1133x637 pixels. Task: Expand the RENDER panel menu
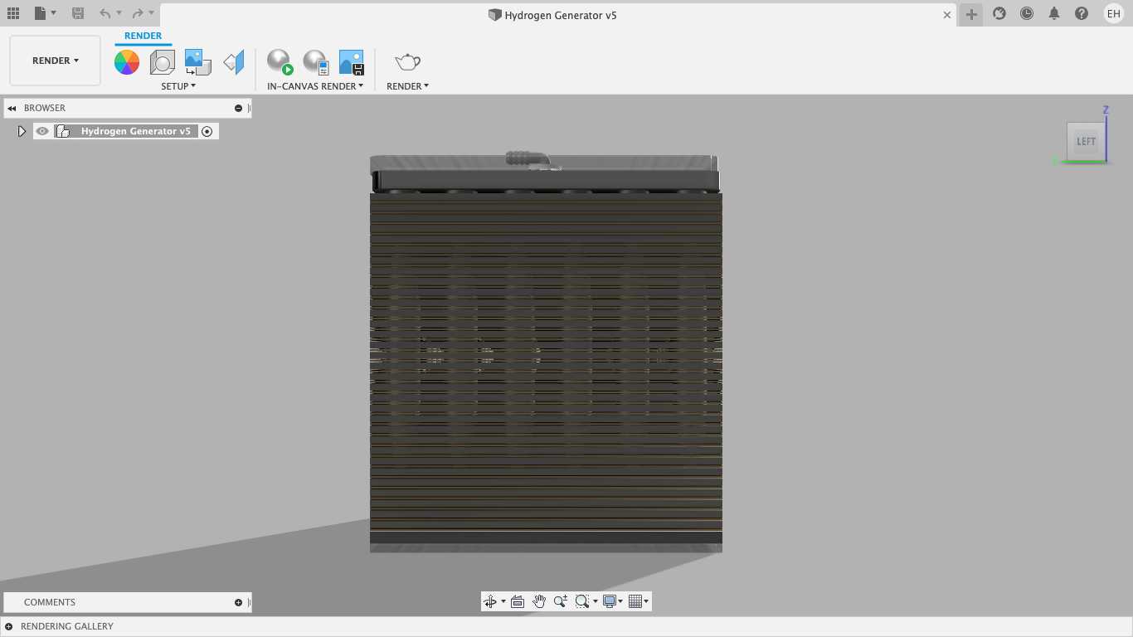(x=407, y=86)
